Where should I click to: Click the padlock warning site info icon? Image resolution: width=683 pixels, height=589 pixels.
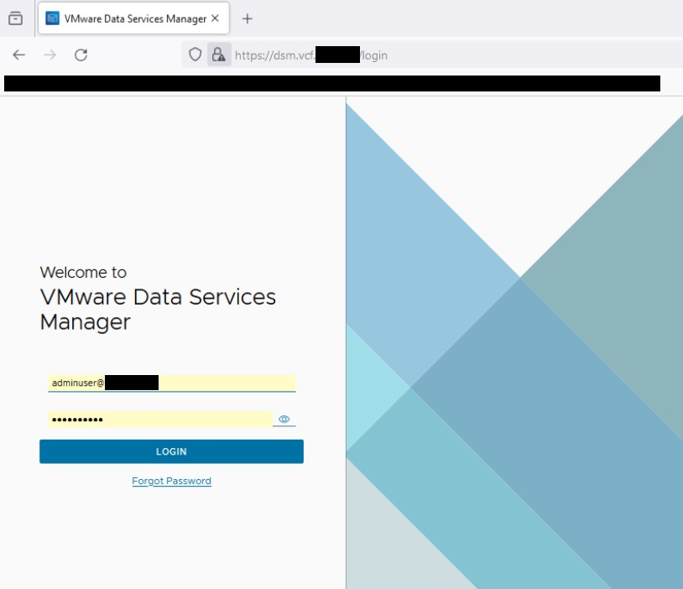219,55
